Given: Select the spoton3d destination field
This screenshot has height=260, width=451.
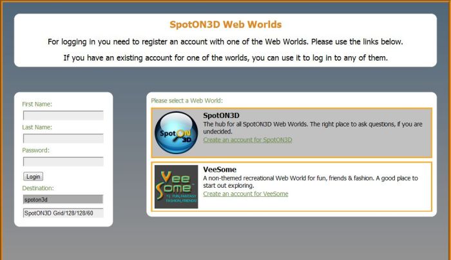Looking at the screenshot, I should pos(63,200).
